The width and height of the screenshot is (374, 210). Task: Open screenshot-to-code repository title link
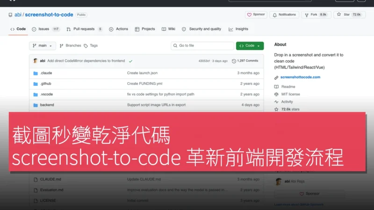[49, 15]
